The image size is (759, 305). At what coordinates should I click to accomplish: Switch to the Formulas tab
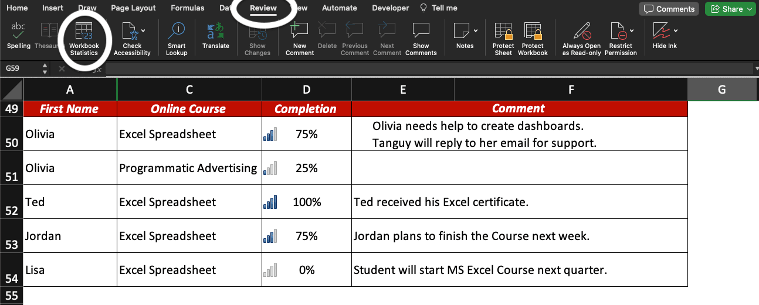click(187, 8)
